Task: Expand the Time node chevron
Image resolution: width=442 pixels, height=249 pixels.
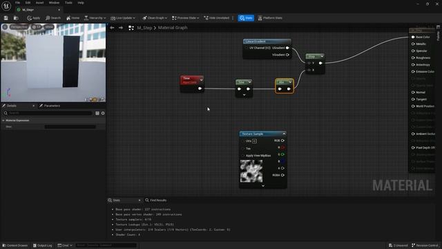Action: tap(201, 80)
